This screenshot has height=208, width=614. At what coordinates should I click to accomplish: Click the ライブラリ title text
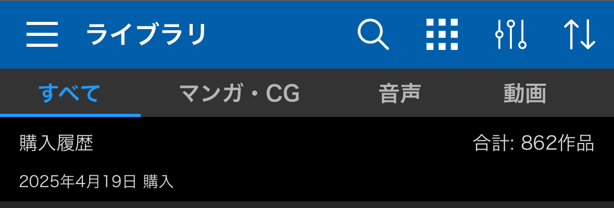(x=146, y=34)
